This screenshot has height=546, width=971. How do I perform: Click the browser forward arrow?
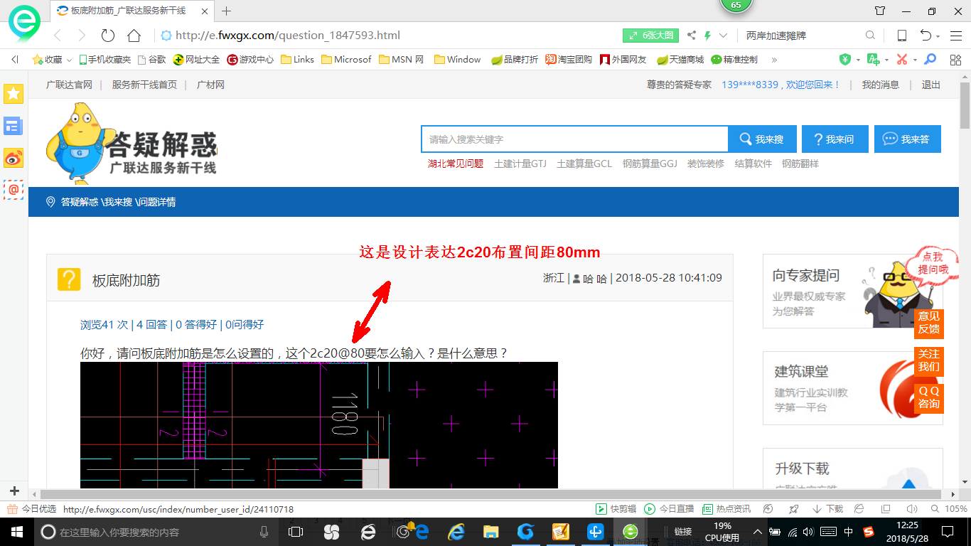point(82,36)
